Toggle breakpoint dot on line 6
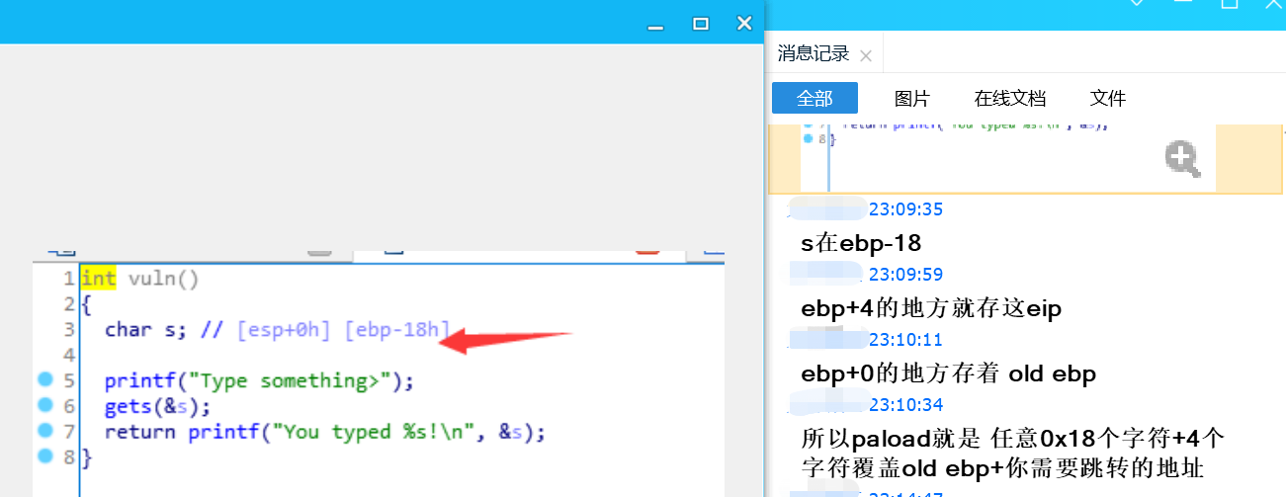The height and width of the screenshot is (497, 1286). pos(43,406)
